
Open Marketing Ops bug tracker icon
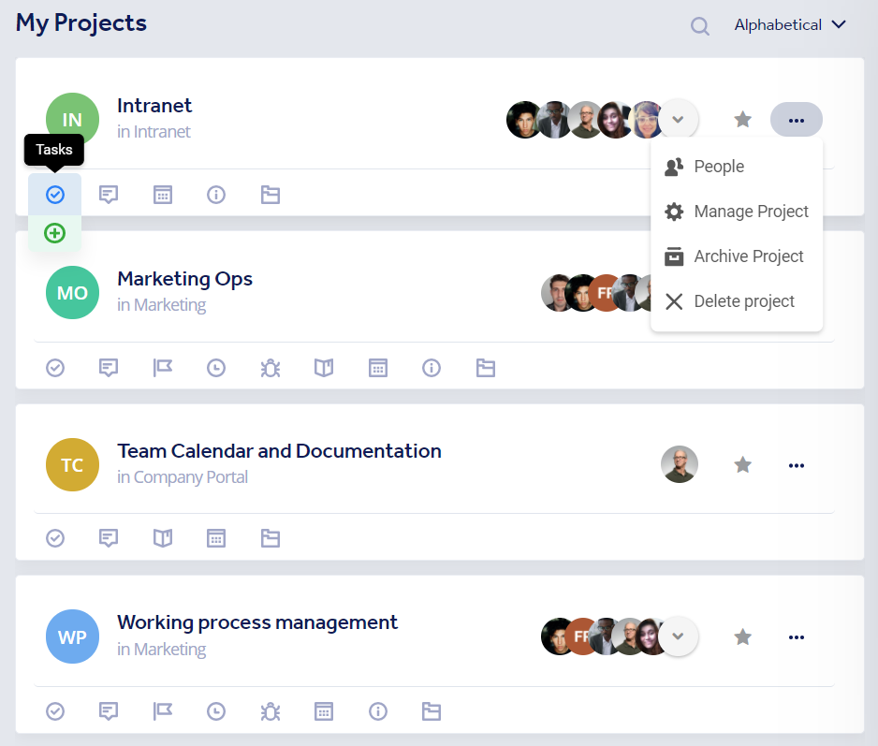coord(271,368)
